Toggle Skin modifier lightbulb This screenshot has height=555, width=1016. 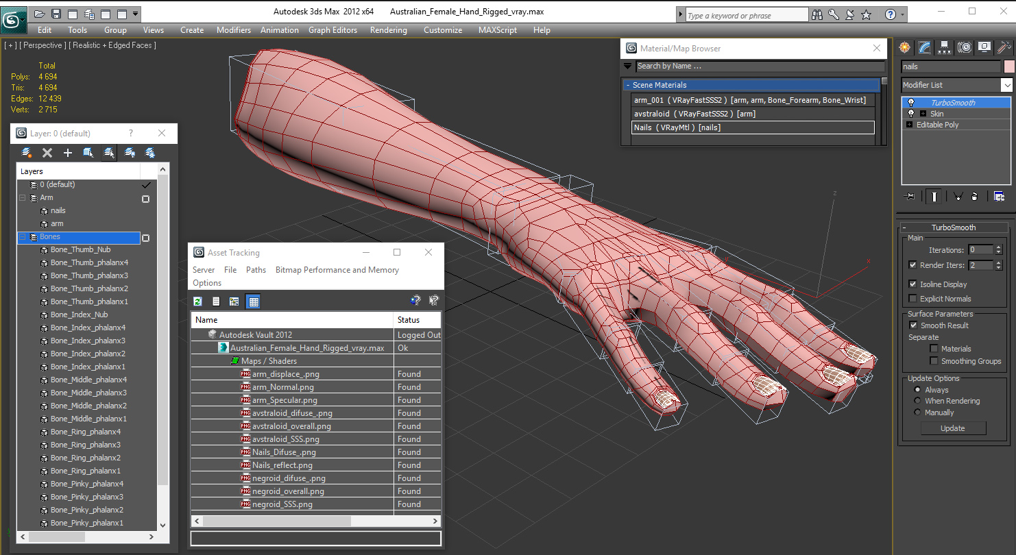(911, 114)
